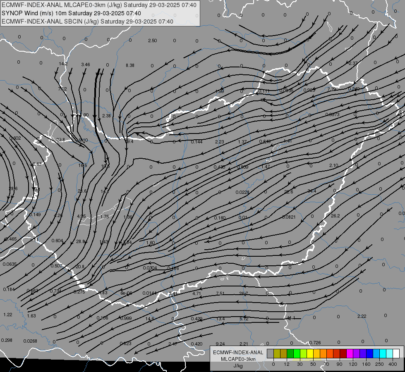This screenshot has width=405, height=372.
Task: Click the legend tick label '90'
Action: click(339, 364)
